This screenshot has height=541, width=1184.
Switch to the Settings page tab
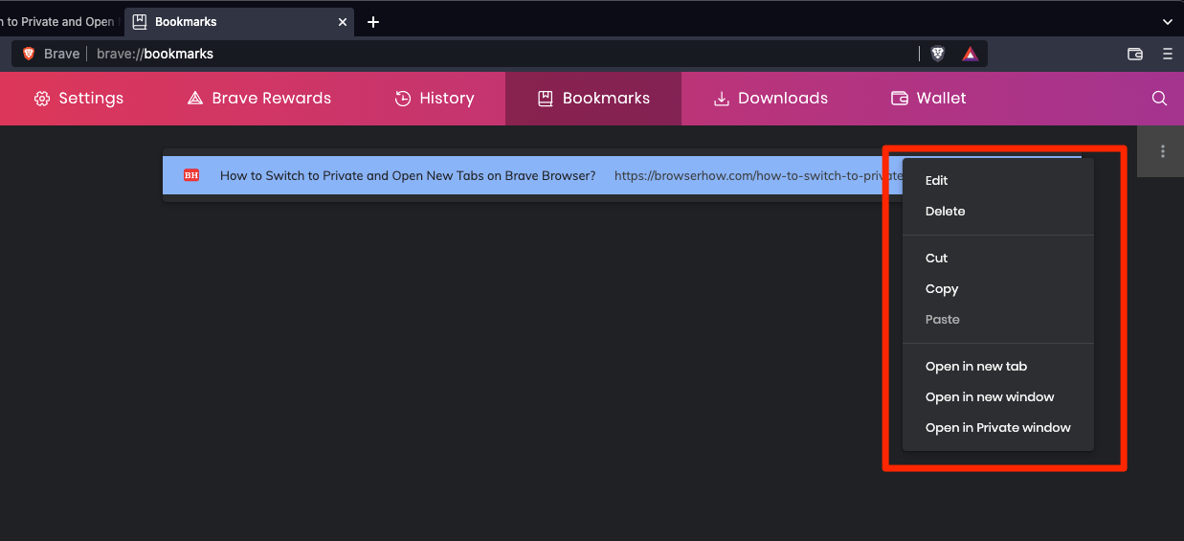click(x=79, y=98)
